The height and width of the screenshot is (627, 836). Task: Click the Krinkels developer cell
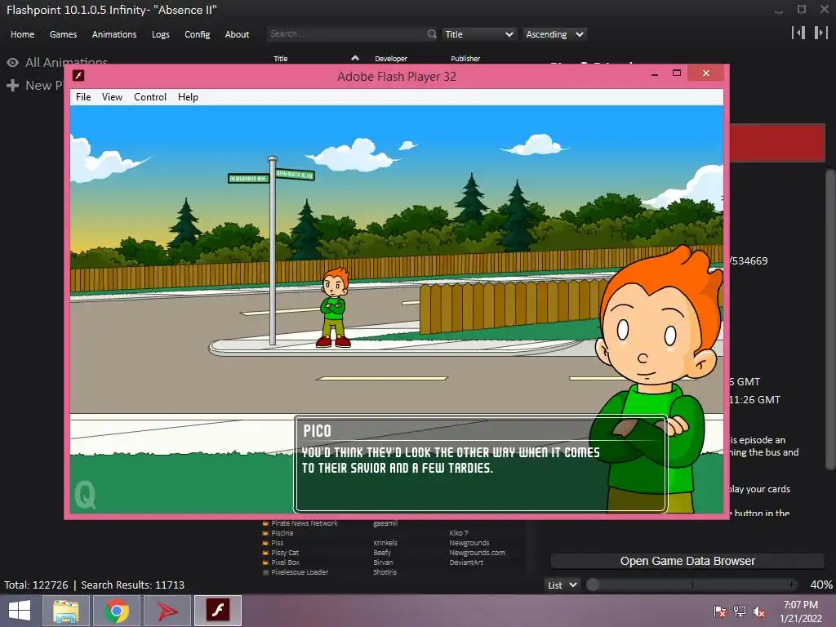(x=385, y=543)
